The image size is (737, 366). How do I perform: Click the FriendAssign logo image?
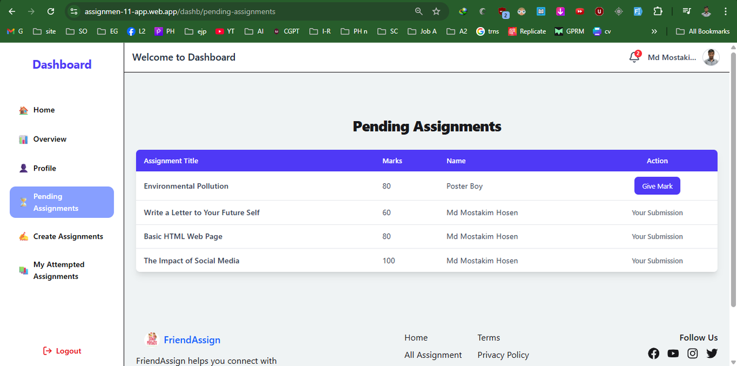(x=151, y=339)
